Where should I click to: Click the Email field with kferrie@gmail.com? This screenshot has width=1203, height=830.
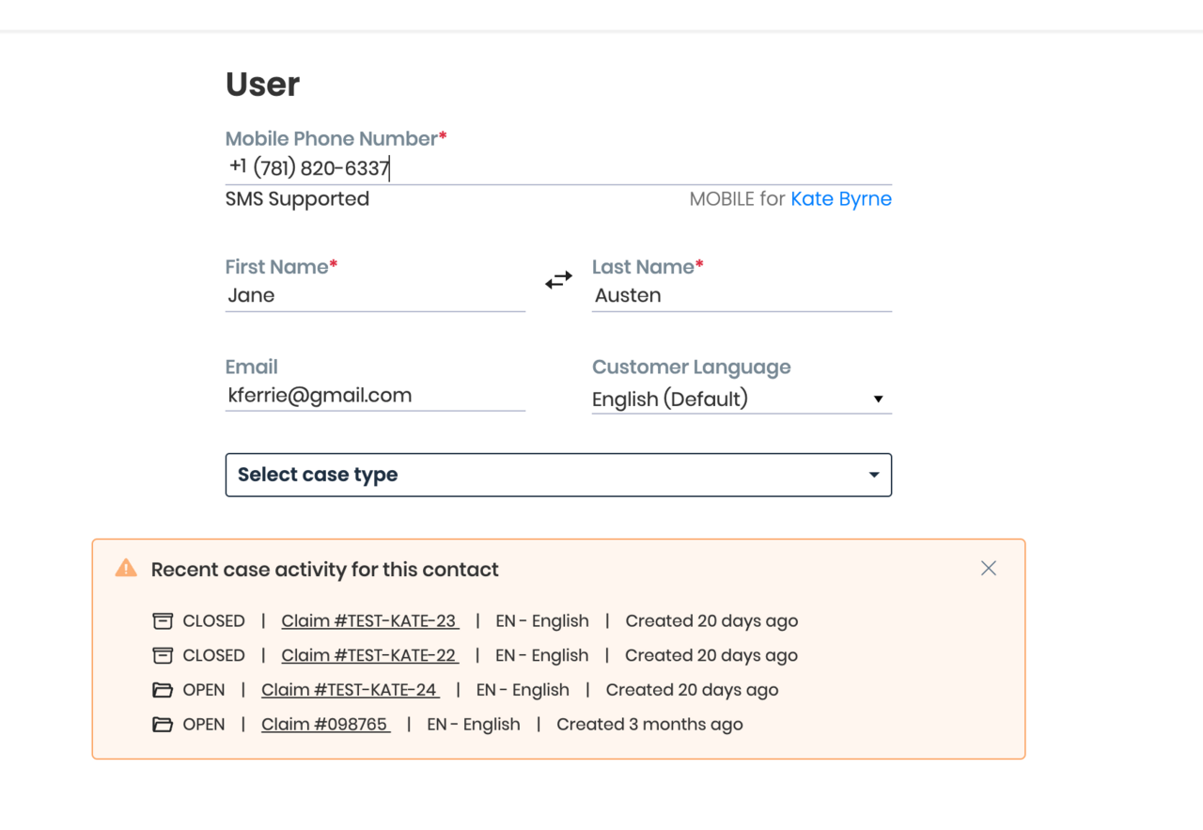[374, 396]
